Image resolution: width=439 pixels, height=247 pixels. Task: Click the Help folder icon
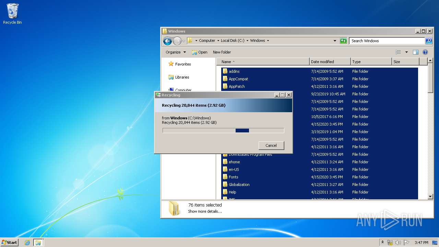[225, 192]
